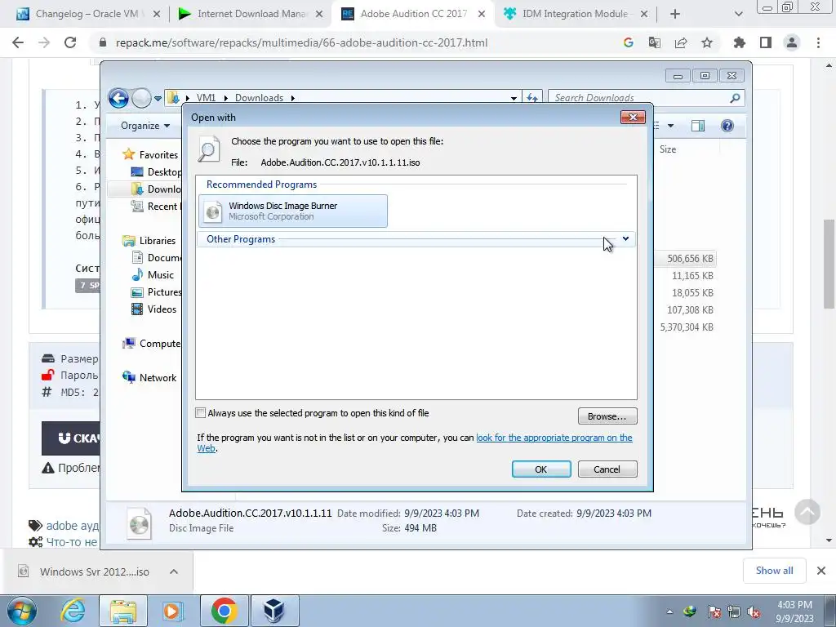Open the address bar history dropdown
This screenshot has width=836, height=627.
click(514, 98)
